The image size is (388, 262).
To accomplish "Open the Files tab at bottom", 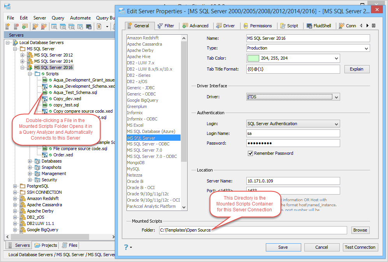I will click(70, 245).
